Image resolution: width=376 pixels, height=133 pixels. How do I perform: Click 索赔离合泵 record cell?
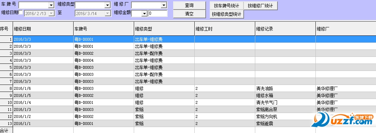pos(286,109)
